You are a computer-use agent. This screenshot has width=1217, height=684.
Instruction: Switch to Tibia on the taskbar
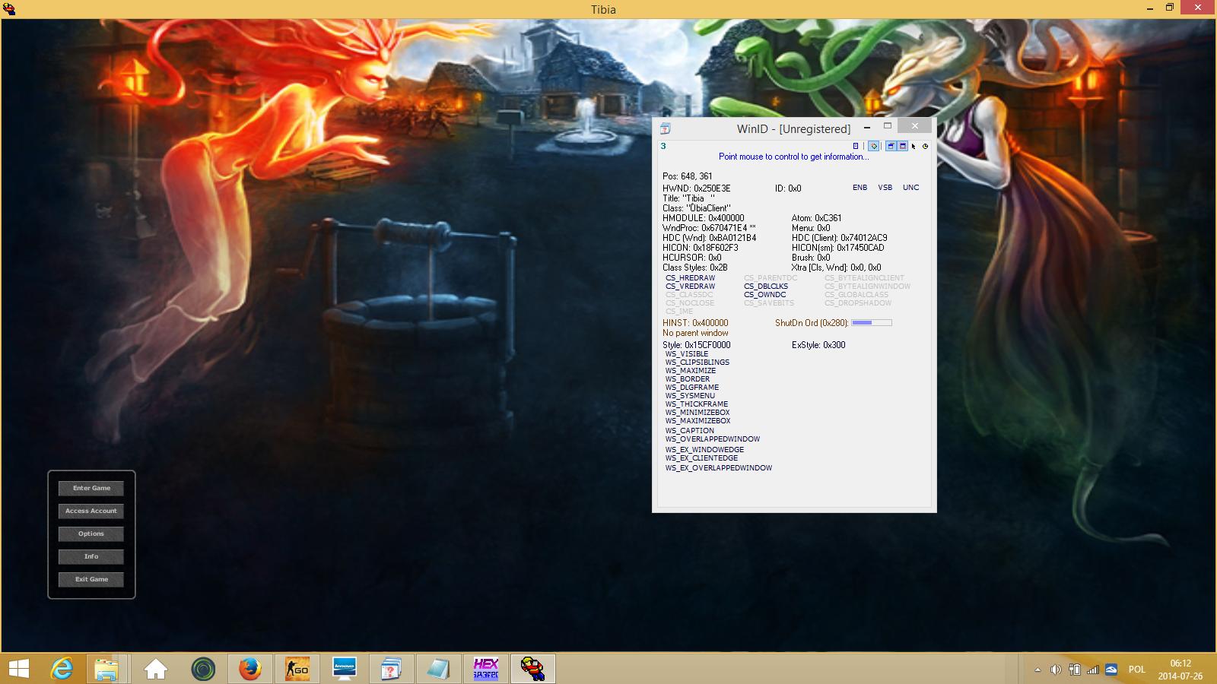point(533,669)
